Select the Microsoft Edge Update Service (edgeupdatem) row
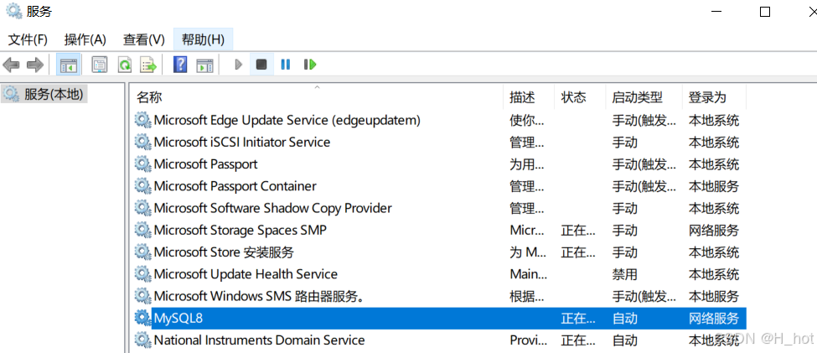817x353 pixels. (x=439, y=121)
